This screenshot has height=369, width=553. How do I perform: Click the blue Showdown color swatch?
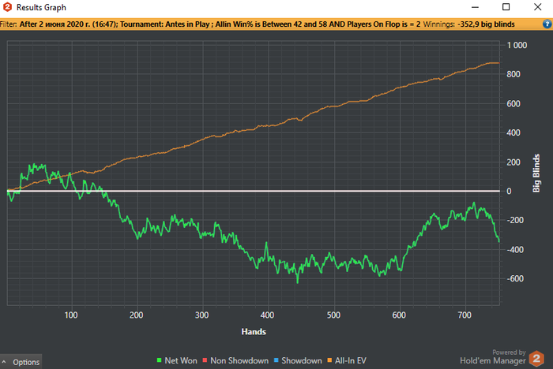click(x=276, y=360)
